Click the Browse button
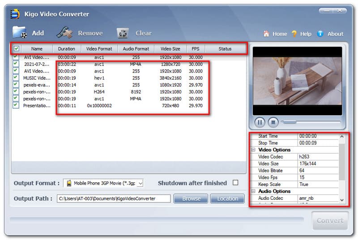 click(x=191, y=198)
